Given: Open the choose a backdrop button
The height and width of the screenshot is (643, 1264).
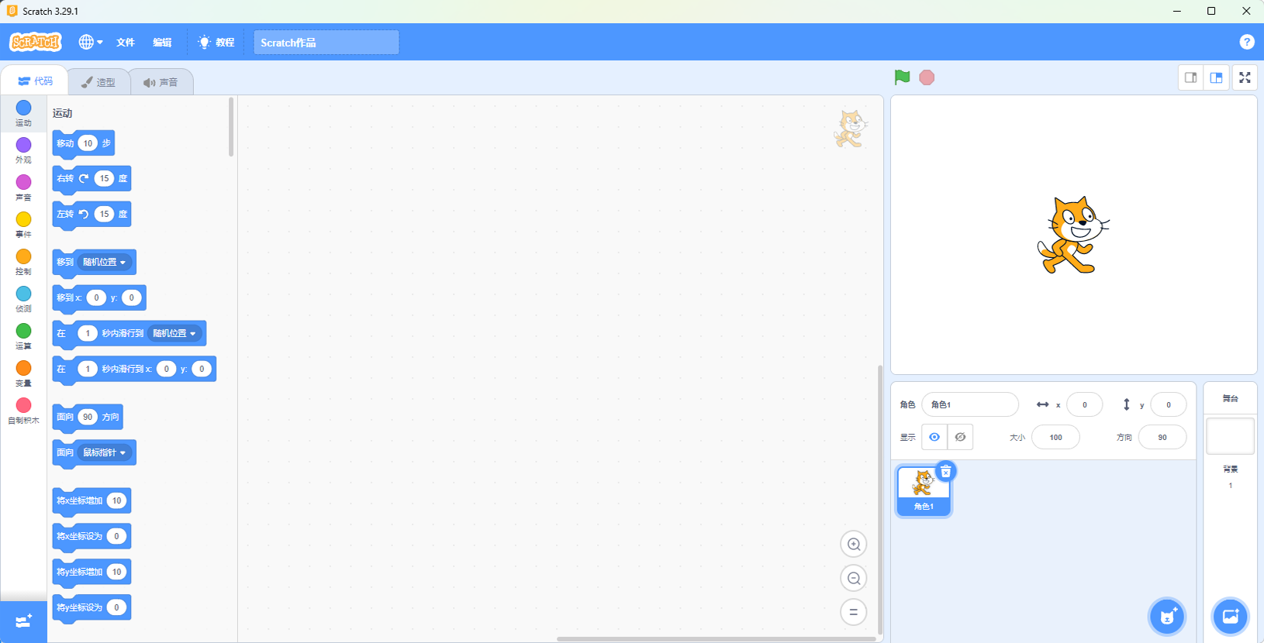Looking at the screenshot, I should (x=1230, y=617).
